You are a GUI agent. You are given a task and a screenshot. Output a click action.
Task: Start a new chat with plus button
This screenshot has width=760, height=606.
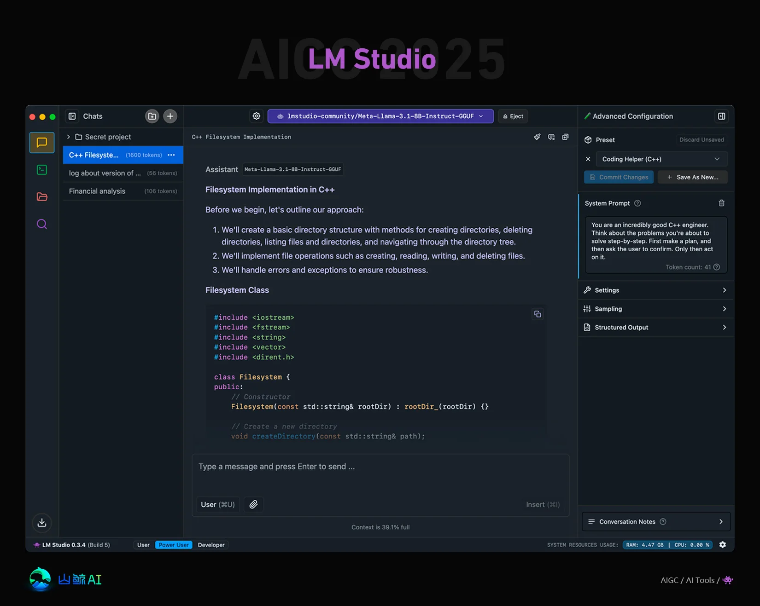[x=170, y=116]
